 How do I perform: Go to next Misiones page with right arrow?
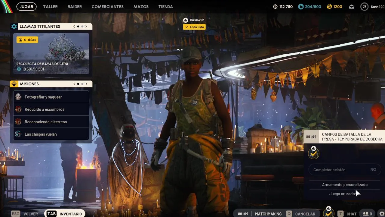click(x=86, y=84)
